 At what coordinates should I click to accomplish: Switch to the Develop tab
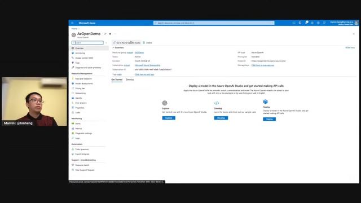point(130,80)
